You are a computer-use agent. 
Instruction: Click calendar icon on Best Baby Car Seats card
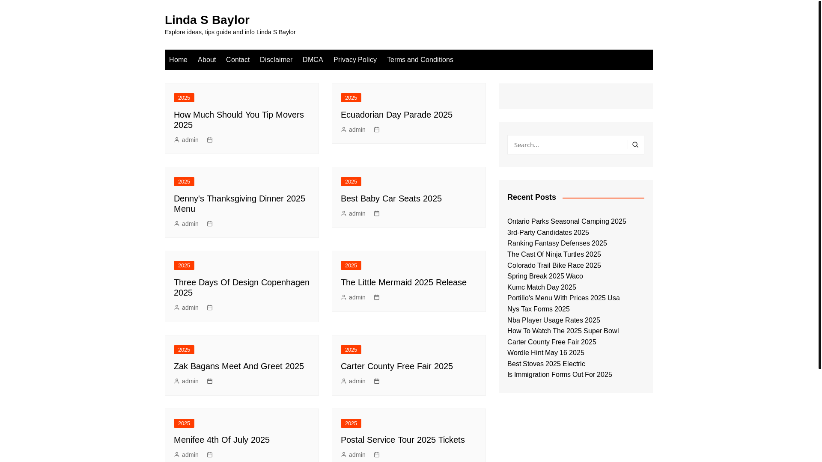tap(377, 213)
